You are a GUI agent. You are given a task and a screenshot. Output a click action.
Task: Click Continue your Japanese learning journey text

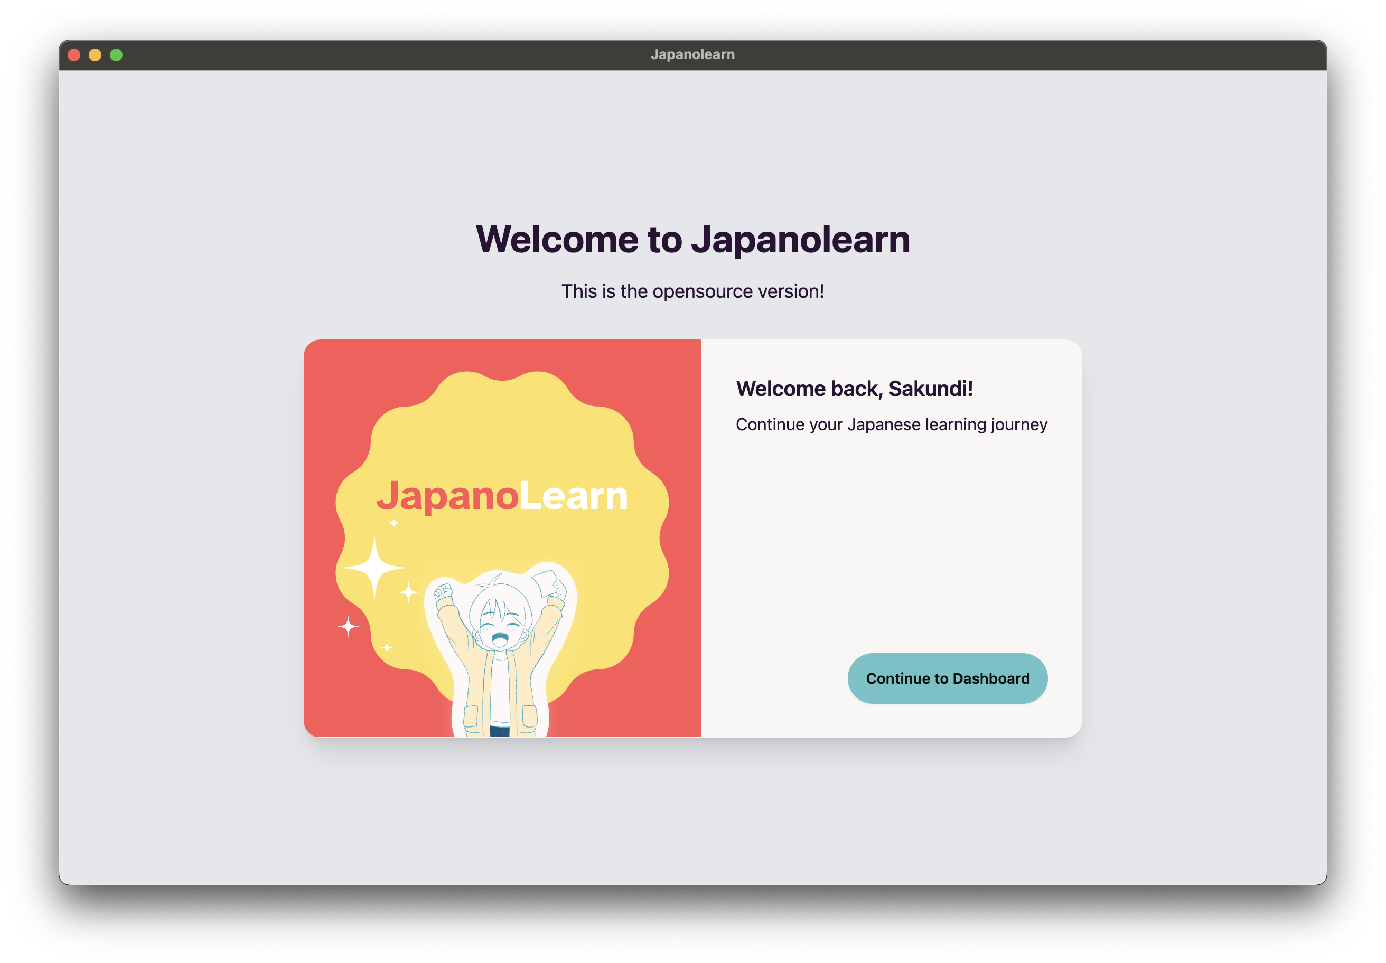pos(892,424)
